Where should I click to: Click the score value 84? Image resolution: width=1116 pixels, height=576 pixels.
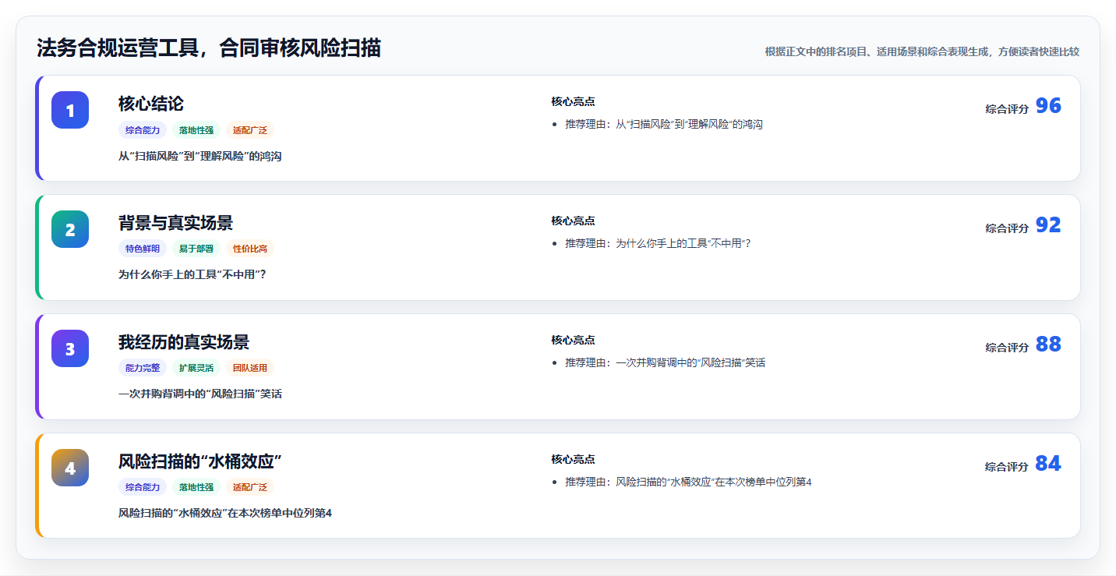click(x=1048, y=464)
